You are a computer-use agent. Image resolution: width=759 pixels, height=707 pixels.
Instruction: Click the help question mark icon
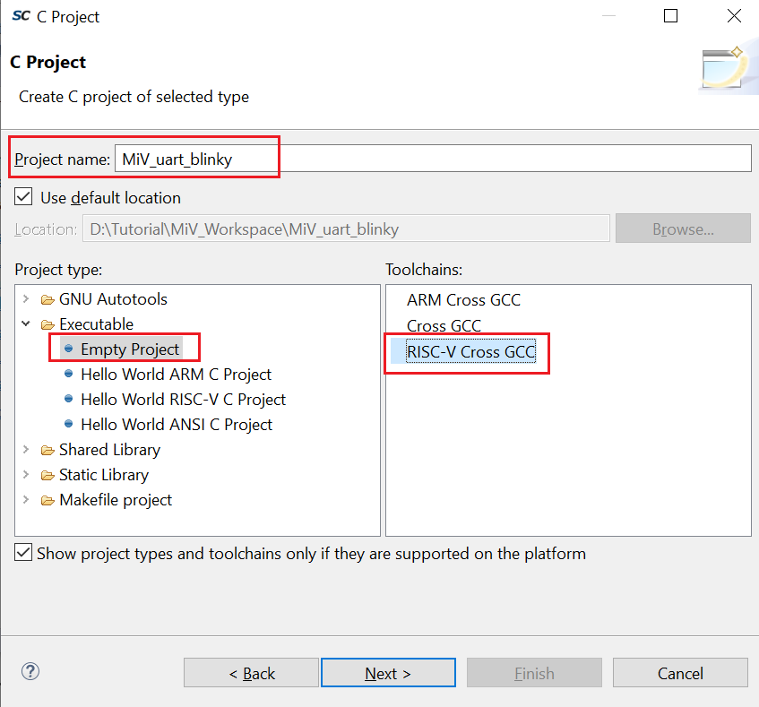coord(30,671)
